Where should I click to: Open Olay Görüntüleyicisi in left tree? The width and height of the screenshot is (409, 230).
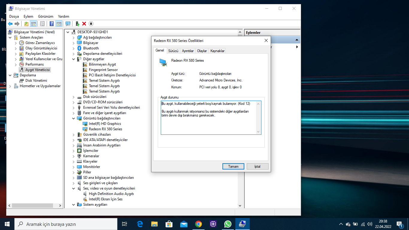click(41, 48)
